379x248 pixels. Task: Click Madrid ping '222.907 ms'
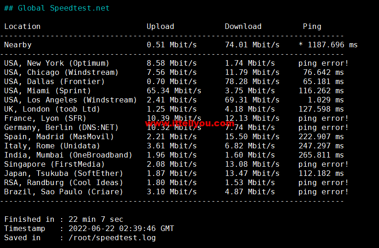click(x=321, y=136)
